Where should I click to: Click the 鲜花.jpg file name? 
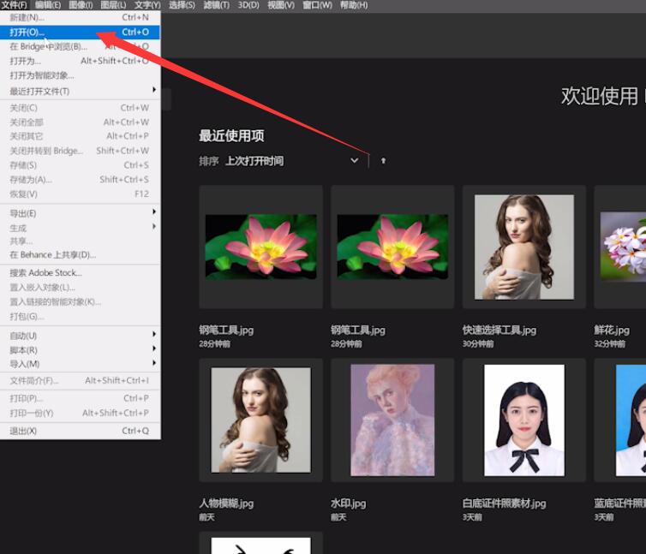pos(612,330)
